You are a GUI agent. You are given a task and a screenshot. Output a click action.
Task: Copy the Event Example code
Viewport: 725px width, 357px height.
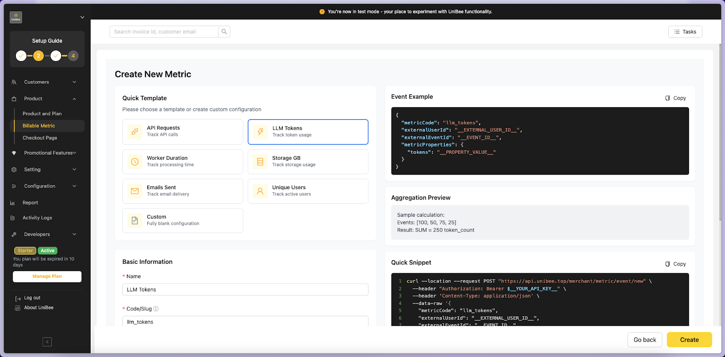(x=675, y=98)
